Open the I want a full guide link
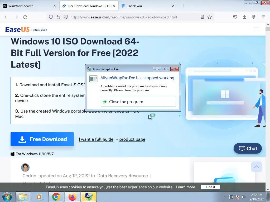Screen dimensions: 270x202 tap(96, 139)
